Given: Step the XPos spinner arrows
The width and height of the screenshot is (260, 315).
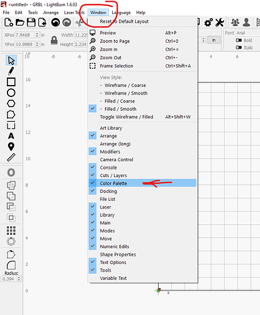Looking at the screenshot, I should coord(37,35).
